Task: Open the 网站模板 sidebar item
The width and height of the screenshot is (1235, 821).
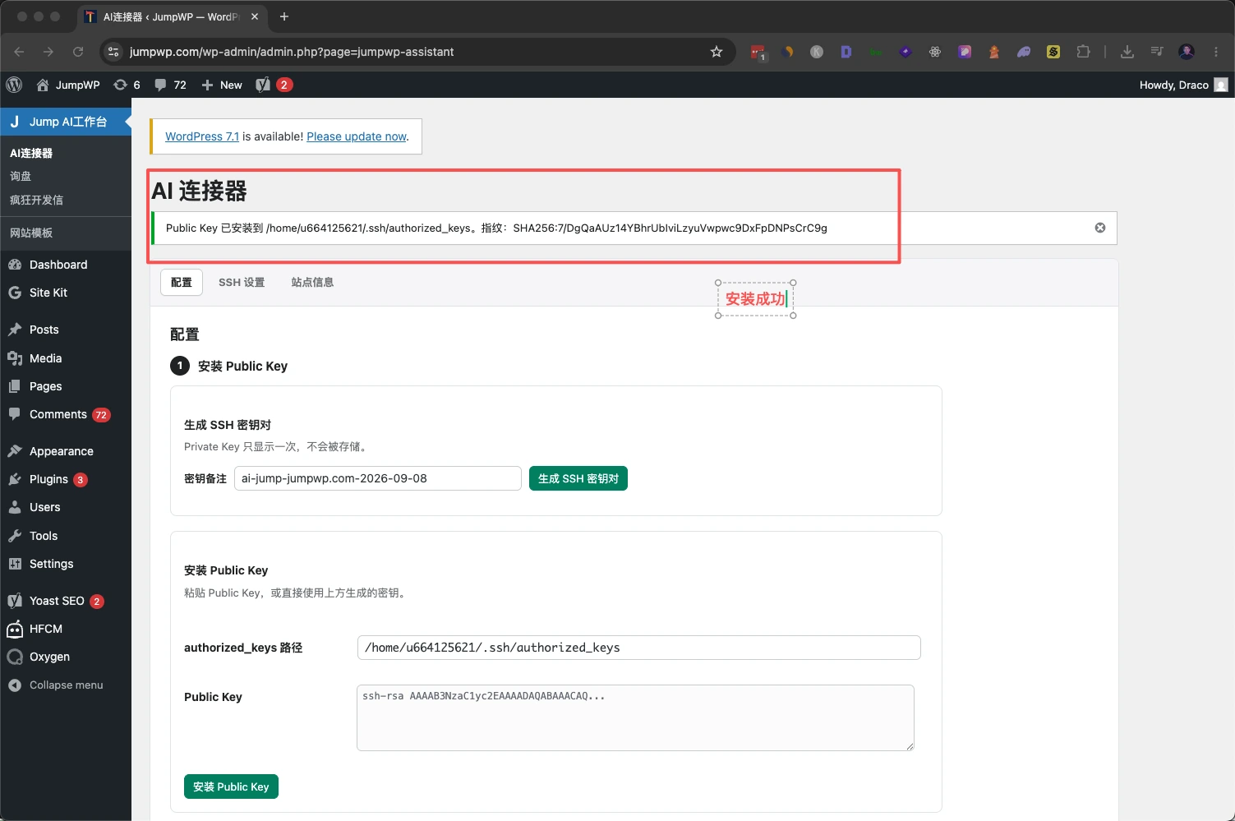Action: tap(31, 233)
